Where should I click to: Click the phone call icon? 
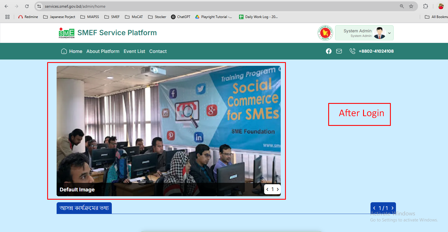(x=353, y=51)
